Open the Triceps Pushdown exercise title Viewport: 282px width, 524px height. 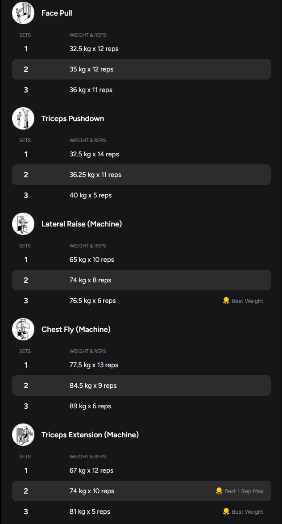[x=73, y=118]
